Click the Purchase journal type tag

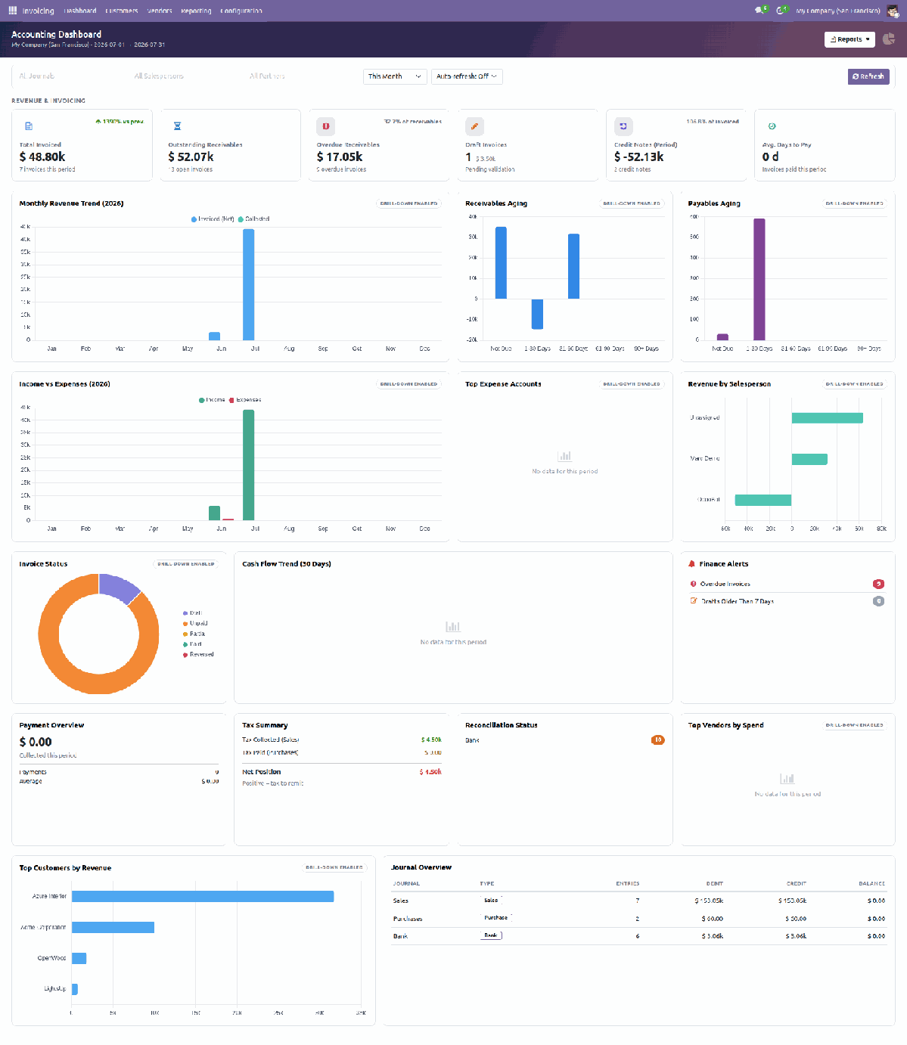coord(496,917)
